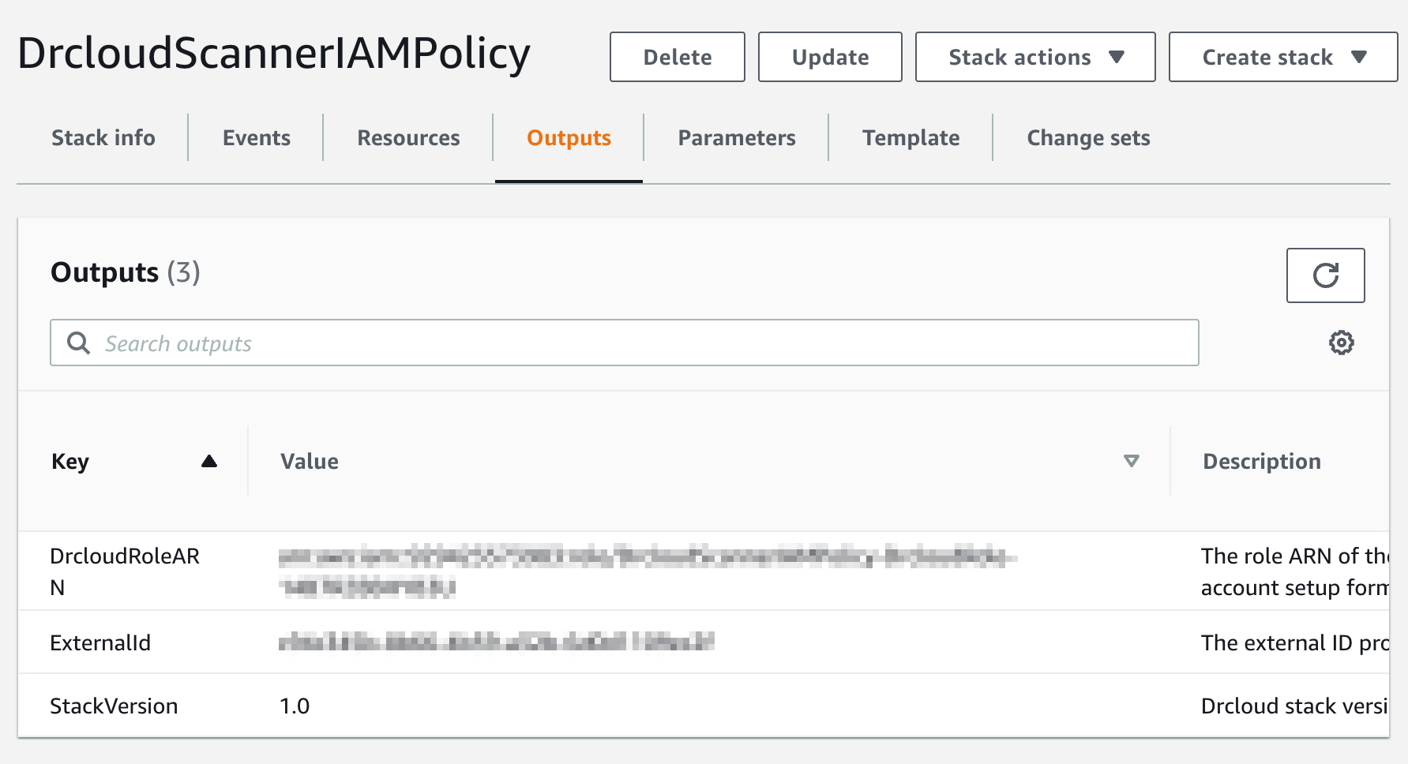Sort by Key ascending arrow

point(208,461)
